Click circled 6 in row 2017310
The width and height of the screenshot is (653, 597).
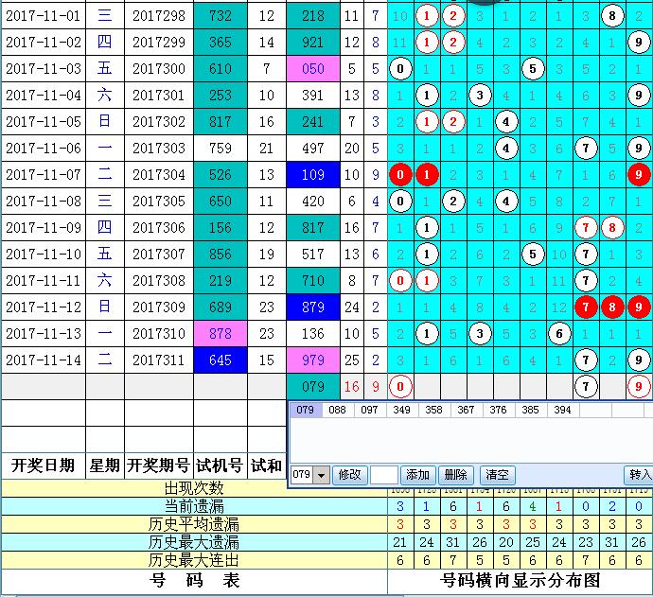pos(559,333)
